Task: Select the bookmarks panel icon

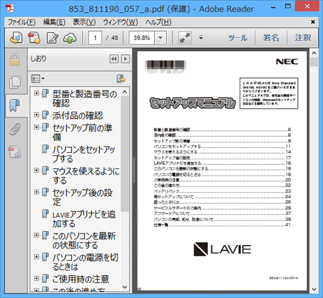Action: [15, 105]
